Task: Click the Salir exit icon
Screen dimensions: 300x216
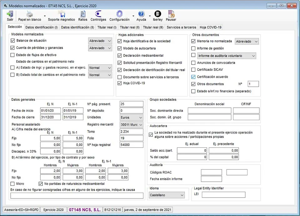Action: (10, 14)
